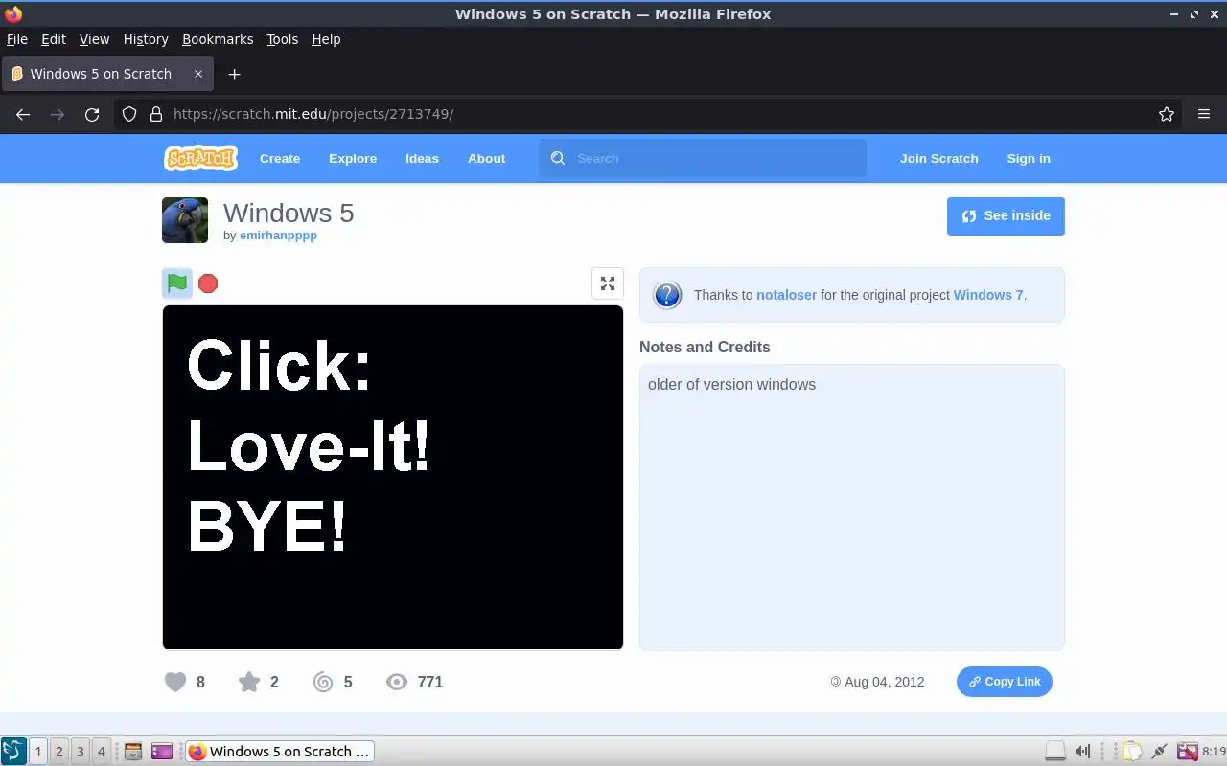
Task: Click the tracking protection shield icon
Action: [x=129, y=114]
